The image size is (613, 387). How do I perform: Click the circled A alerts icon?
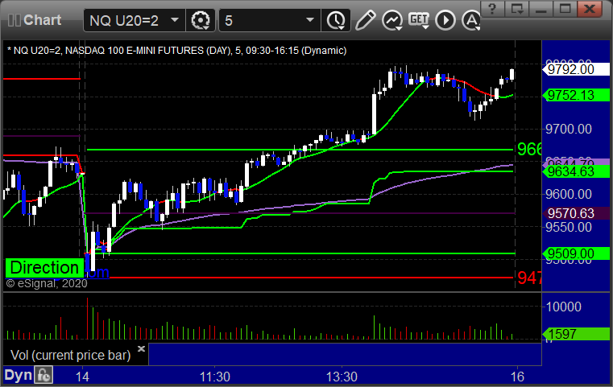[470, 20]
